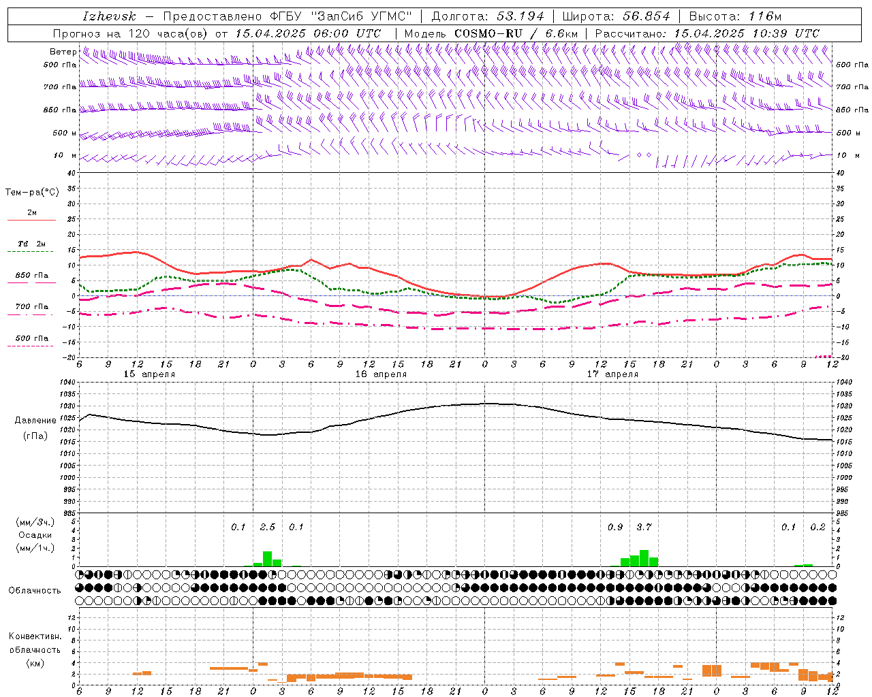This screenshot has width=872, height=697.
Task: Click the 'Долгота: 53.194' longitude value
Action: [488, 16]
